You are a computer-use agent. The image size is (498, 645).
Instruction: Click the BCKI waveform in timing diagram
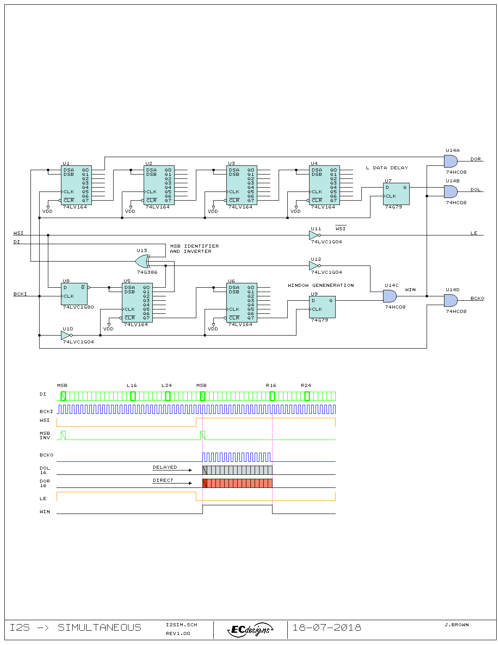[196, 409]
